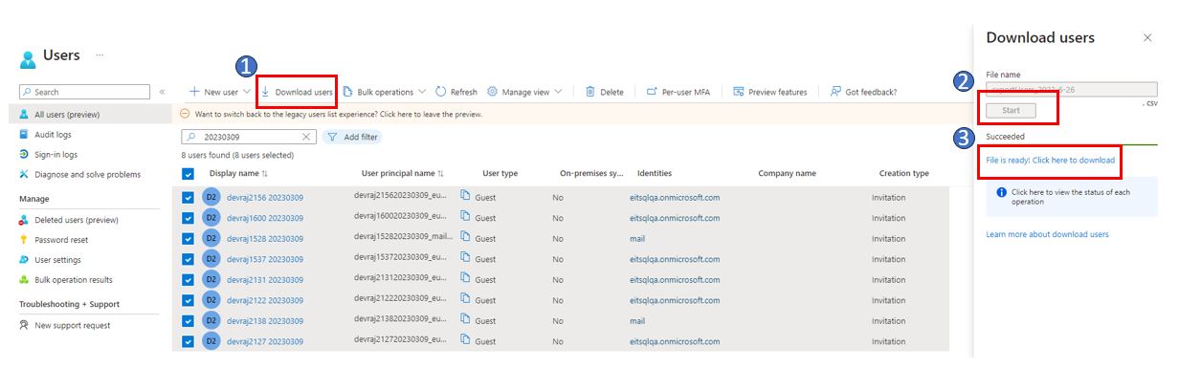Click eitsqlqa.onmicrosoft.com identity in devraj2156 row

[675, 198]
